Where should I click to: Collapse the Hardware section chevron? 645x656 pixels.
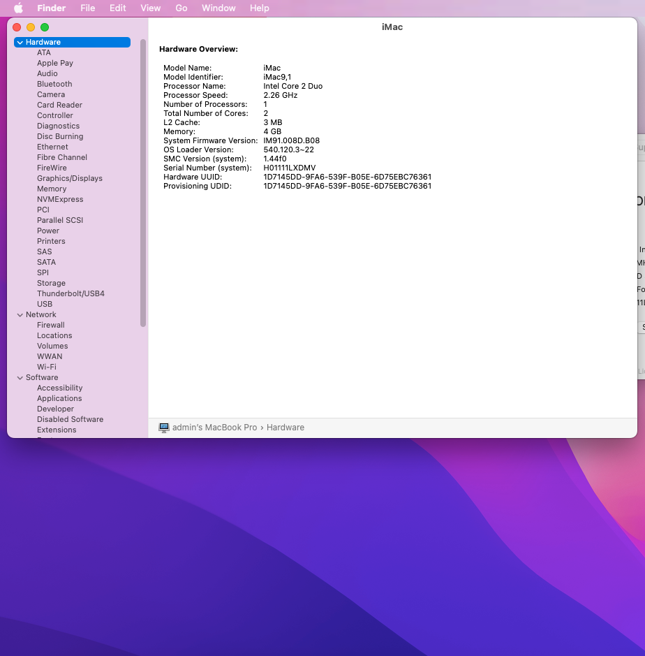point(20,42)
